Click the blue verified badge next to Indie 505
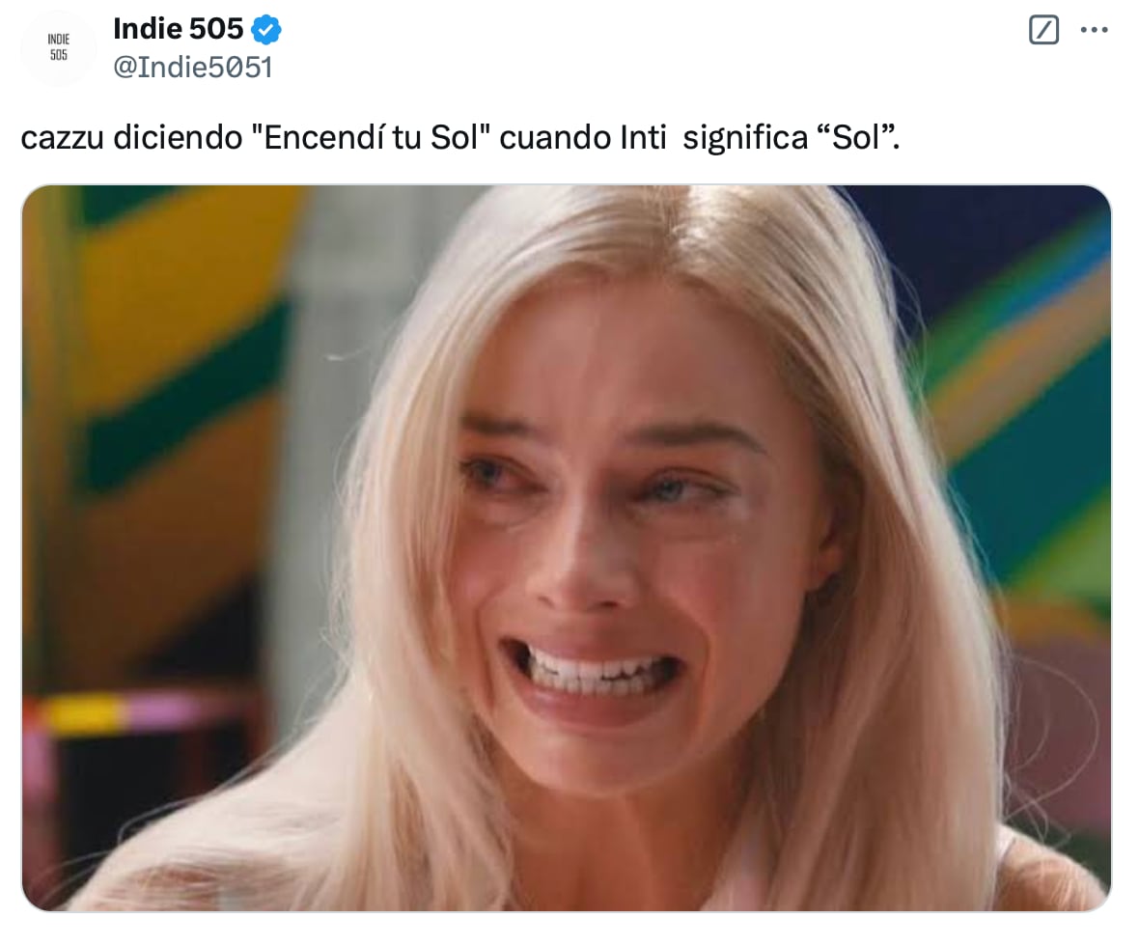 [x=265, y=30]
